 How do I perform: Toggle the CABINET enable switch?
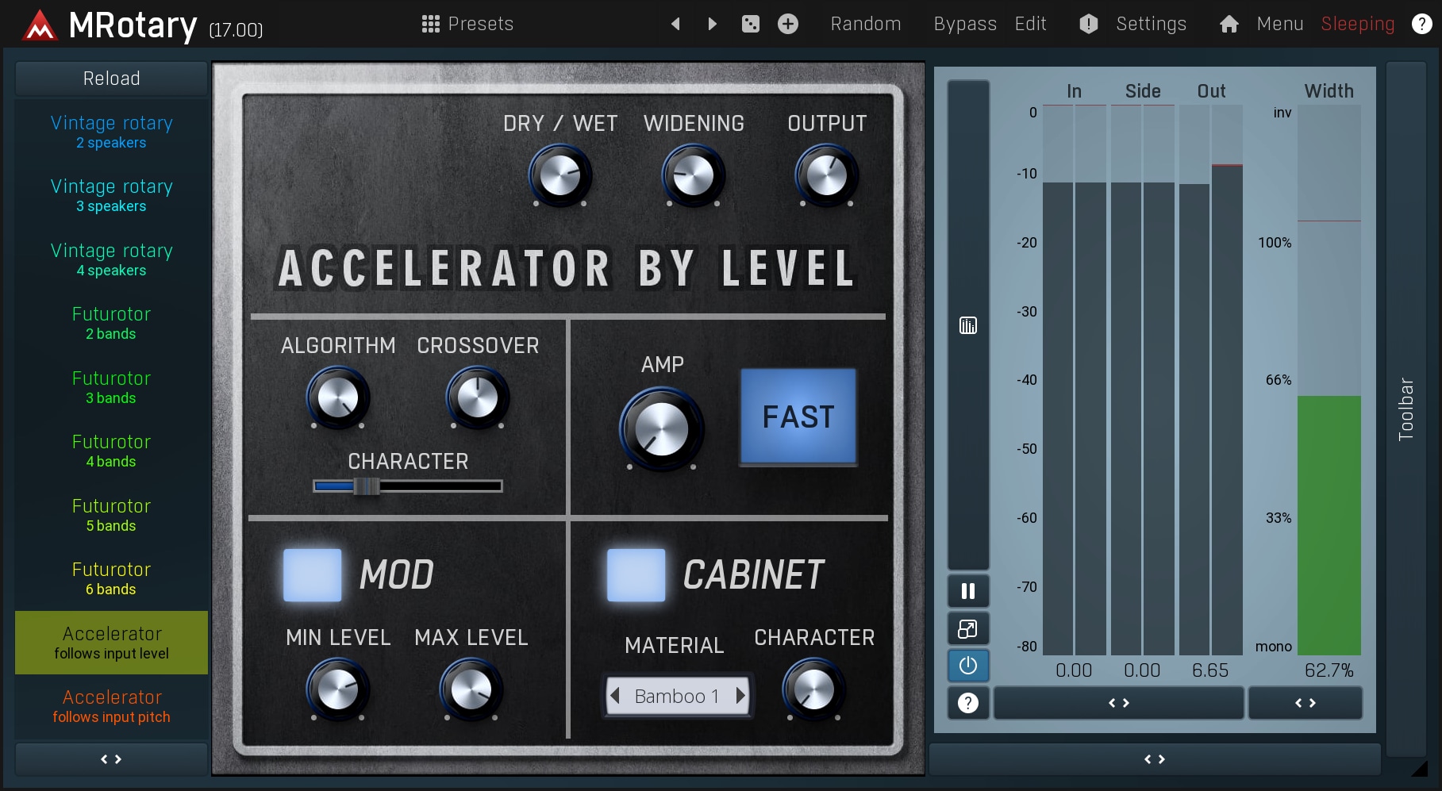636,575
